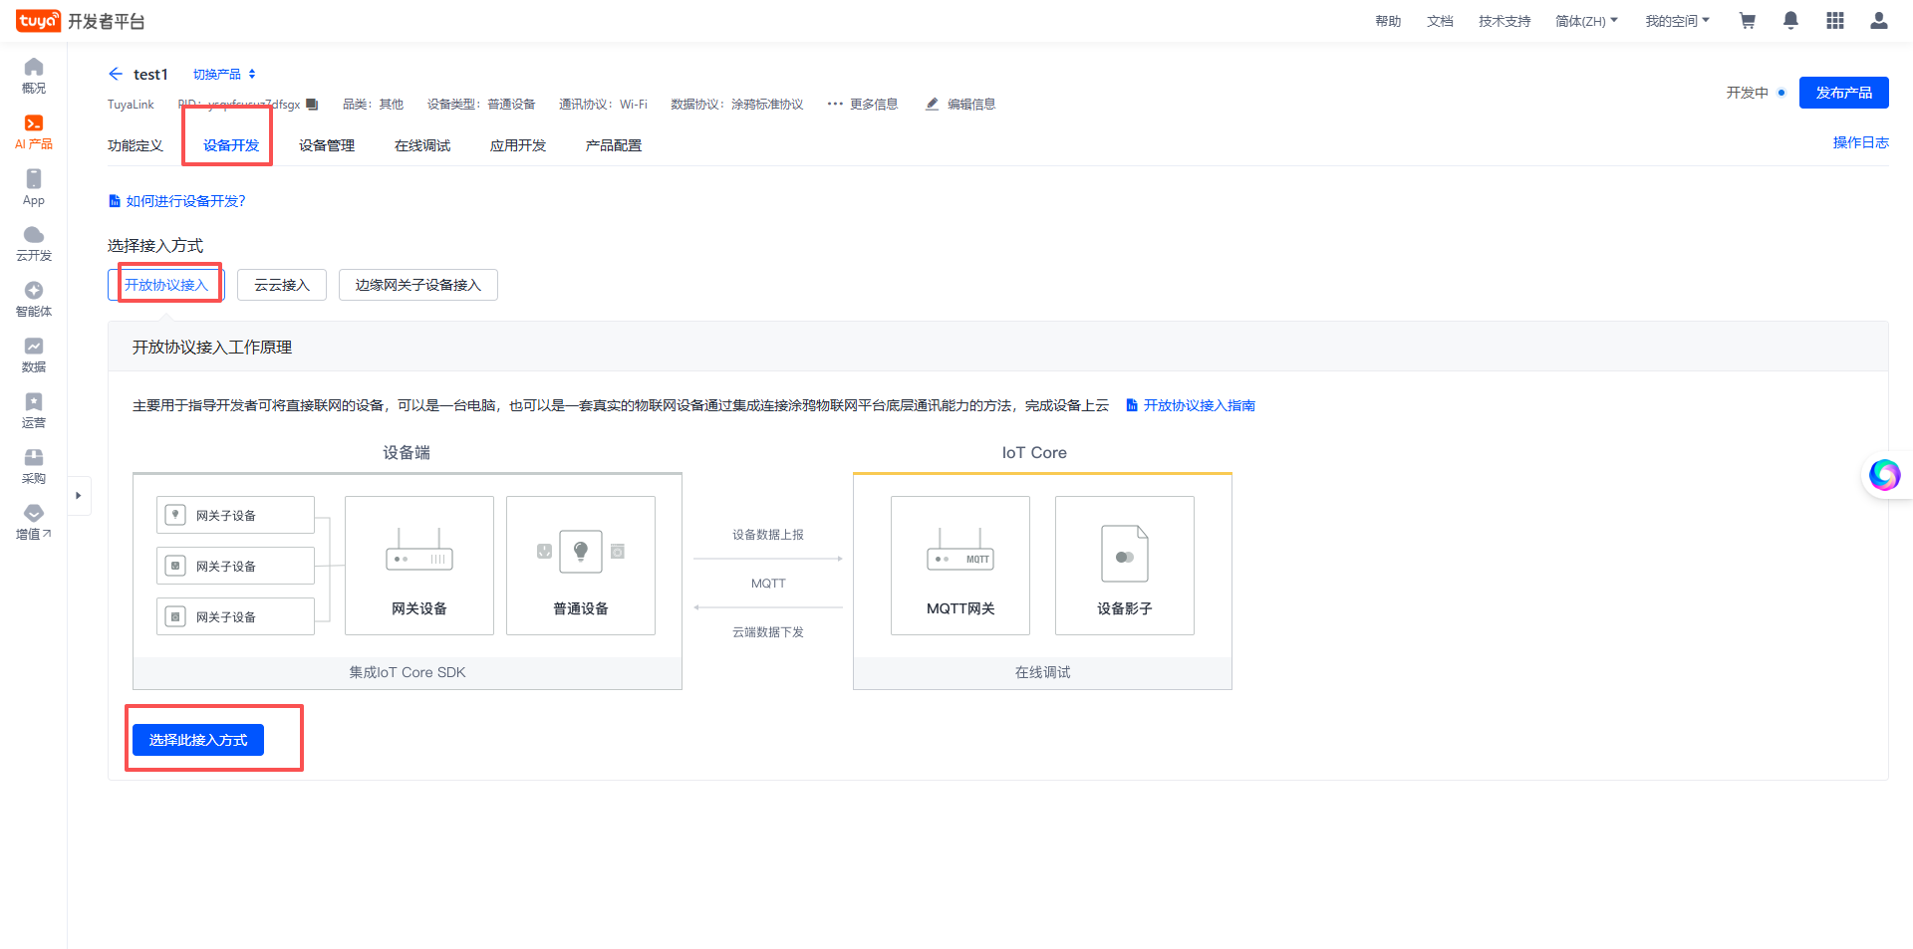Image resolution: width=1913 pixels, height=949 pixels.
Task: Open the 我的空间 dropdown
Action: pyautogui.click(x=1677, y=21)
